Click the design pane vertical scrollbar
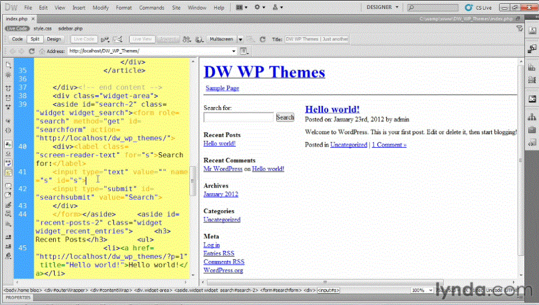The image size is (539, 305). tap(520, 160)
